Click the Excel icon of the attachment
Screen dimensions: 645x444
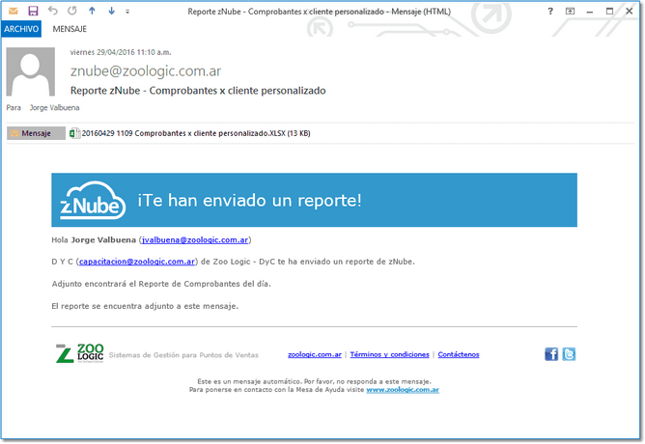[x=74, y=133]
